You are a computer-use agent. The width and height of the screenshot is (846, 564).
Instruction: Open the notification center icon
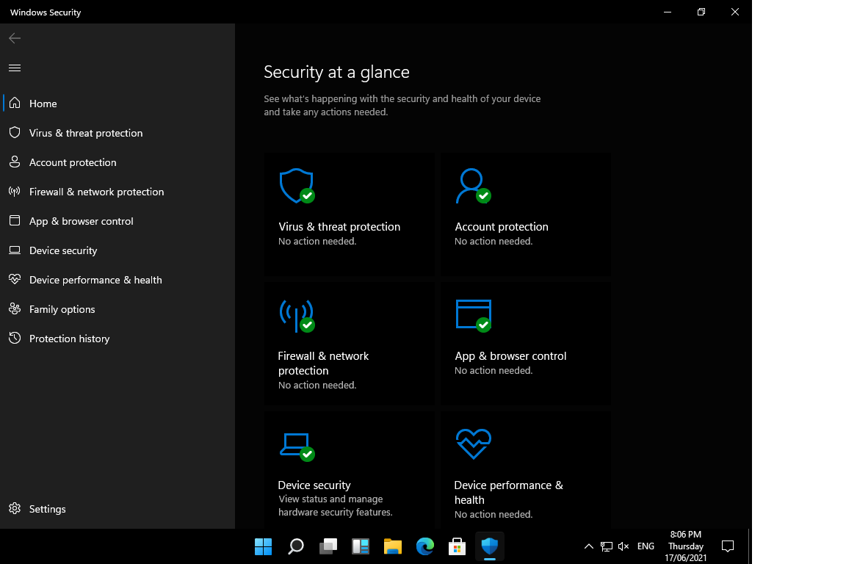[727, 546]
